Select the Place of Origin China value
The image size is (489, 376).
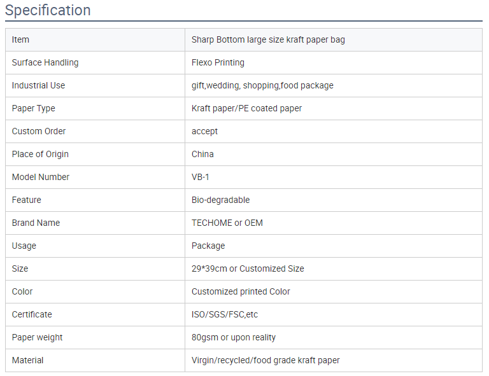tap(202, 154)
